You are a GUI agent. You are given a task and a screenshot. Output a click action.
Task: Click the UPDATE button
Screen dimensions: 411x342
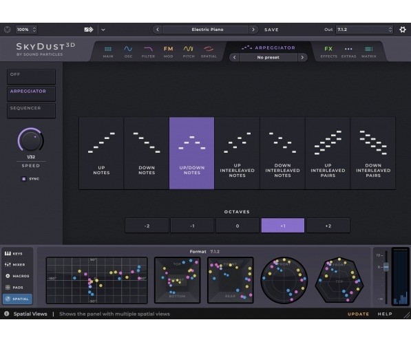click(x=358, y=314)
